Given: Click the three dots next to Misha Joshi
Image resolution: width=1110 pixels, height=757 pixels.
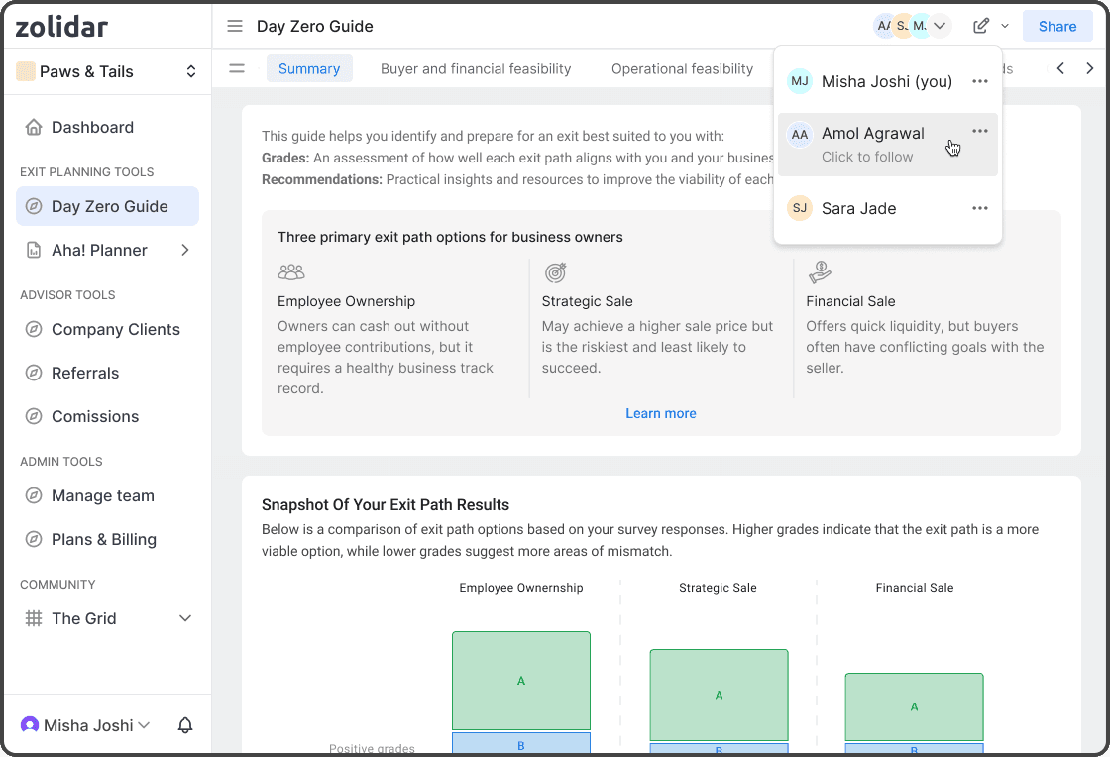Looking at the screenshot, I should click(980, 81).
